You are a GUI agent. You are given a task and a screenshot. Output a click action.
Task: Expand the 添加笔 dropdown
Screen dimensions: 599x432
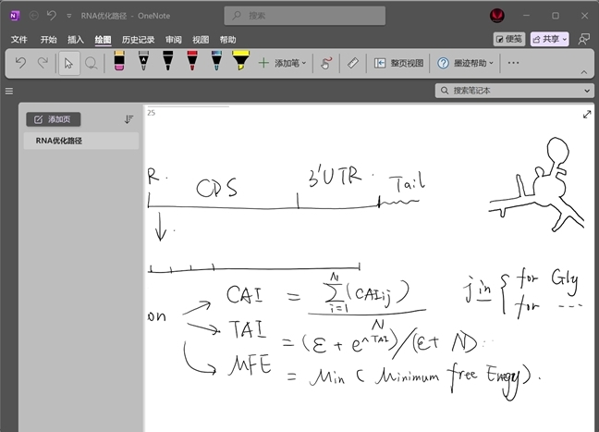(283, 63)
